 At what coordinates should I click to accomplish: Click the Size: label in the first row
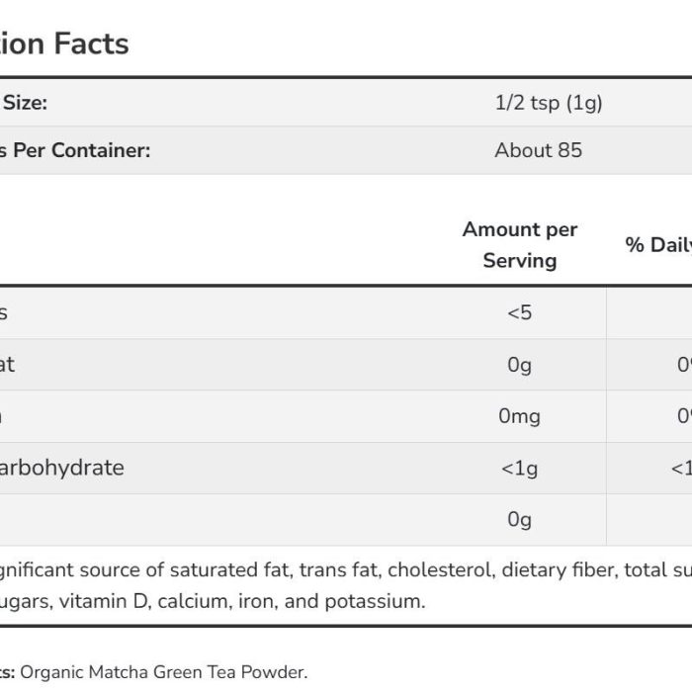click(x=25, y=103)
